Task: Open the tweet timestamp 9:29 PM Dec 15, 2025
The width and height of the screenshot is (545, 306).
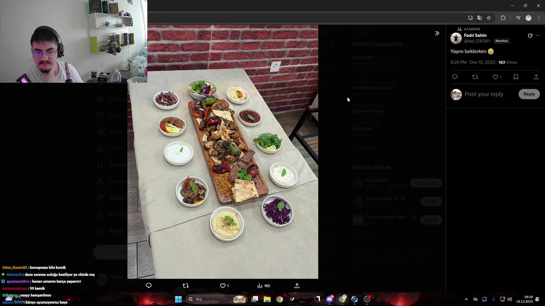Action: tap(473, 62)
